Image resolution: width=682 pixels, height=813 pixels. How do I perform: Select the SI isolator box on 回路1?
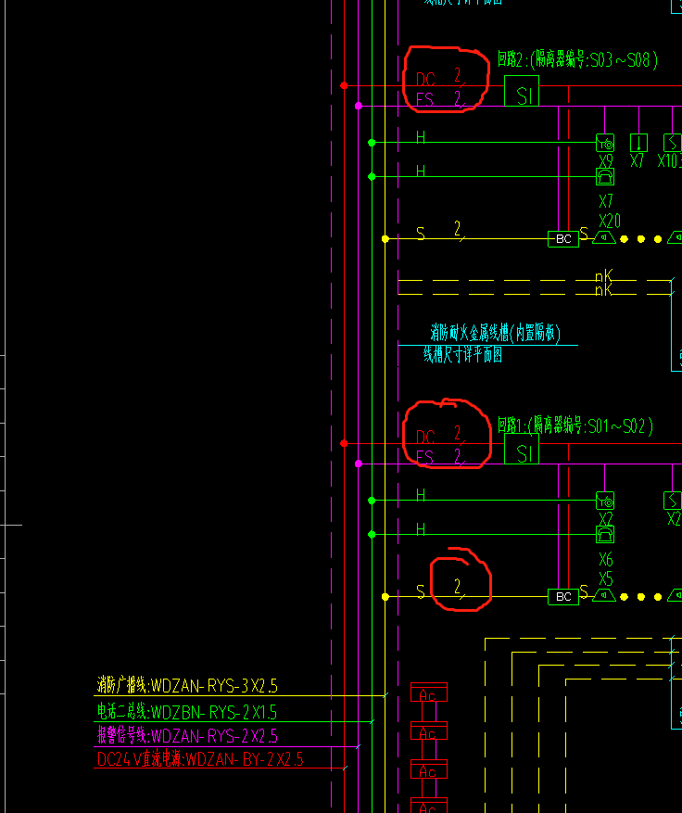[x=522, y=449]
